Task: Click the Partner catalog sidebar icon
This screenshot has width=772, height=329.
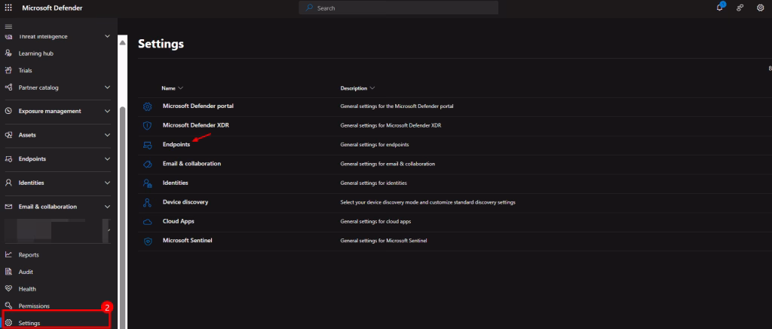Action: [8, 88]
